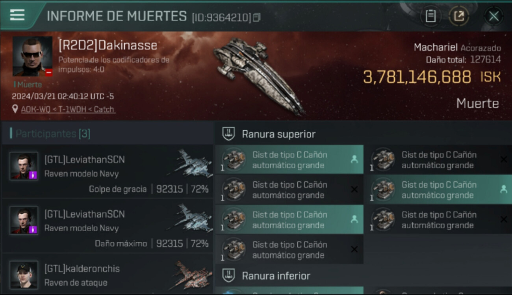Viewport: 512px width, 295px height.
Task: Tap the X on top-right Gist cannon
Action: [503, 159]
